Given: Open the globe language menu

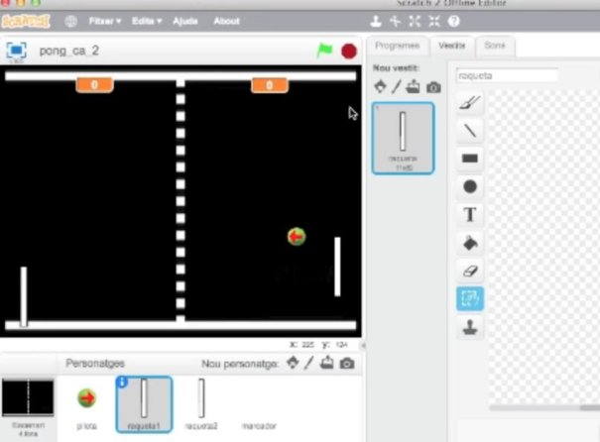Looking at the screenshot, I should tap(70, 21).
